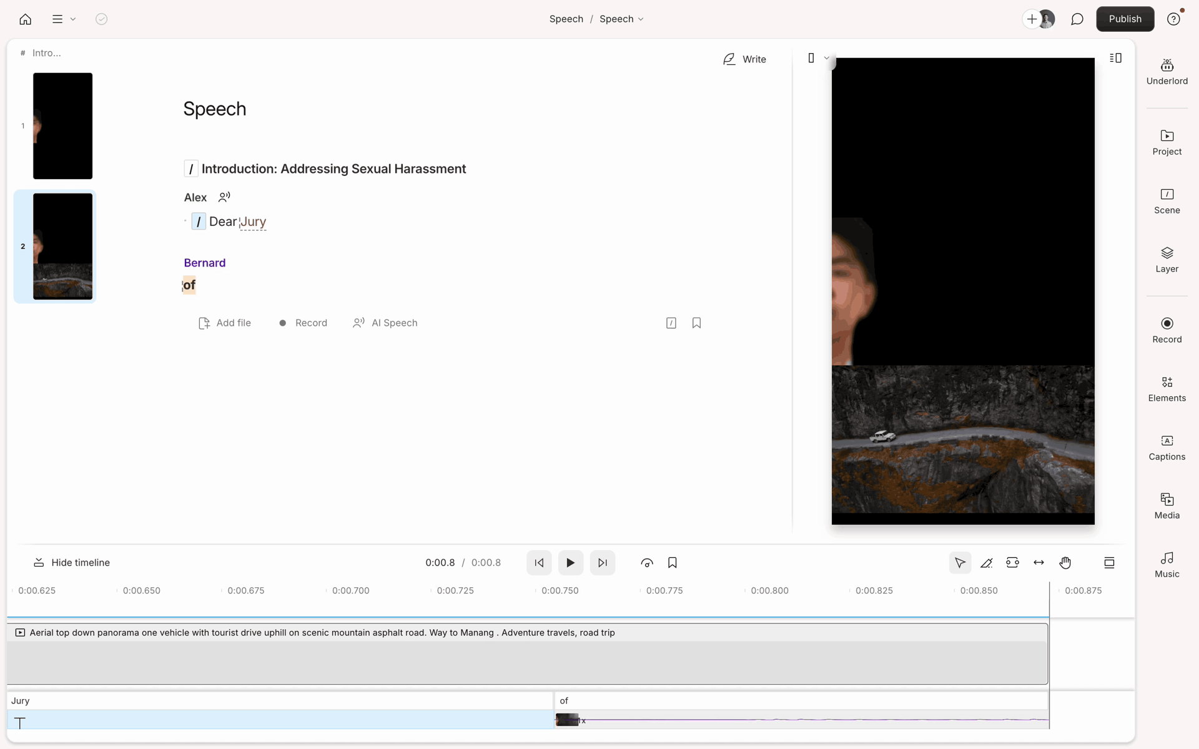The image size is (1199, 749).
Task: Open the timeline settings icon
Action: pyautogui.click(x=1109, y=562)
